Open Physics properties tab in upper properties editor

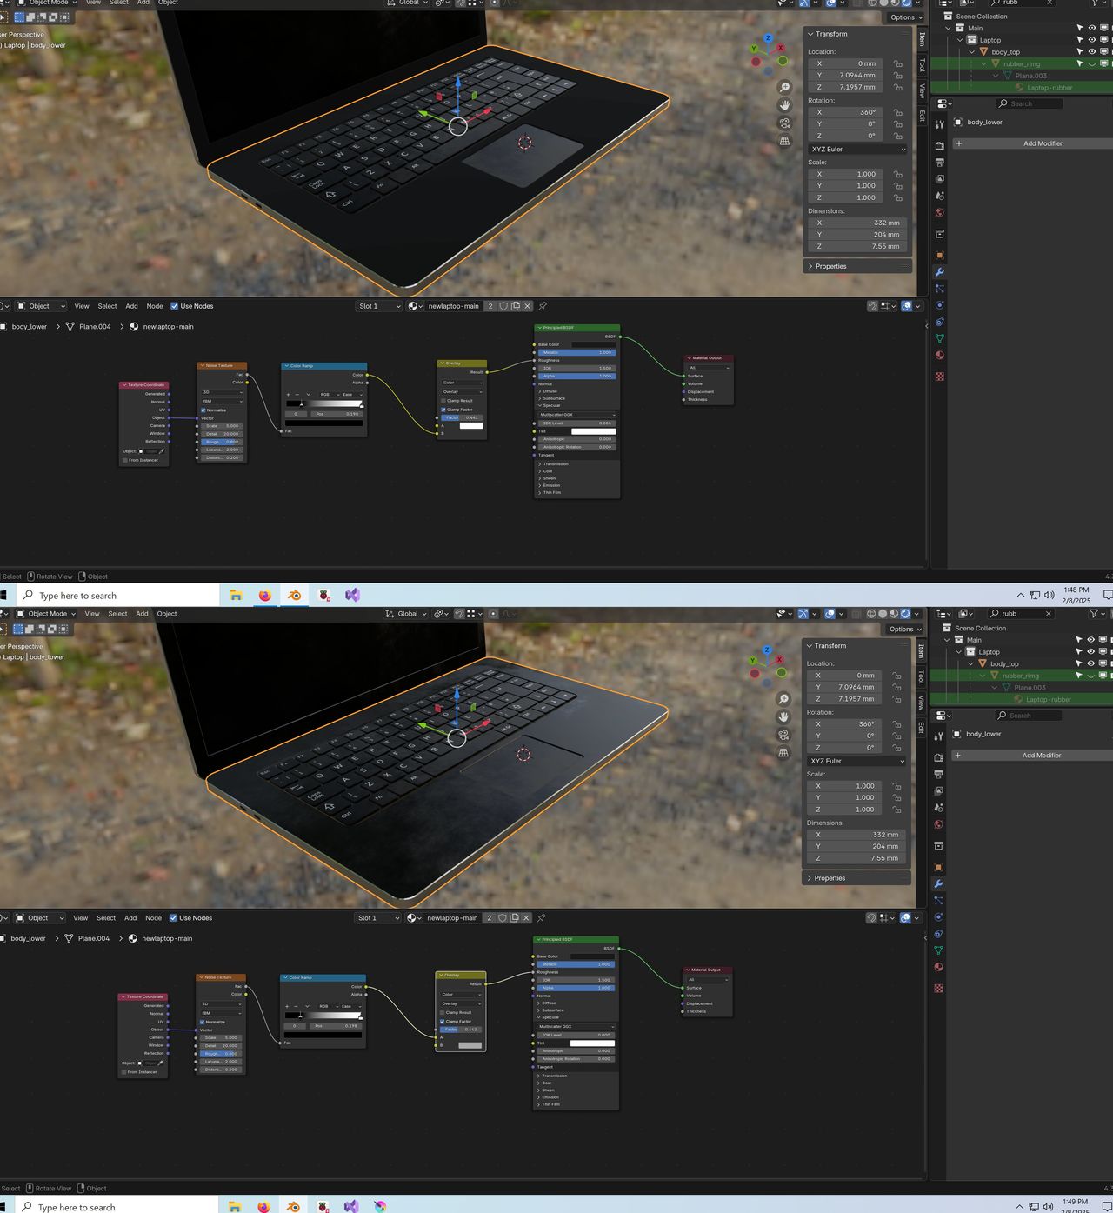click(x=939, y=305)
